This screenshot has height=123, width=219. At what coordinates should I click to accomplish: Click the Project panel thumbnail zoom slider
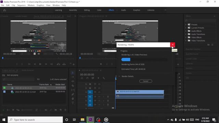coord(27,110)
